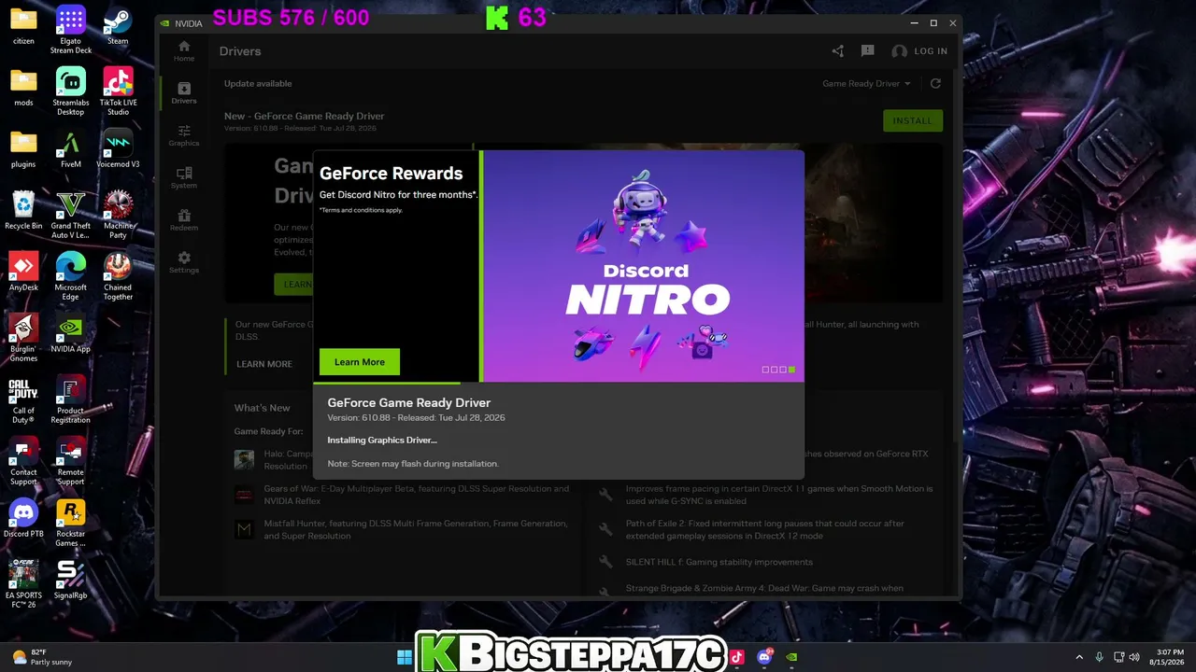The width and height of the screenshot is (1196, 672).
Task: Open the Graphics section in sidebar
Action: 184,135
